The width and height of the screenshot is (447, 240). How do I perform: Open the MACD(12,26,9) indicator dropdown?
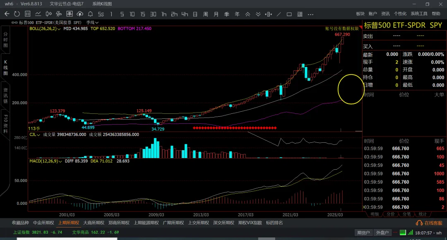(46, 161)
